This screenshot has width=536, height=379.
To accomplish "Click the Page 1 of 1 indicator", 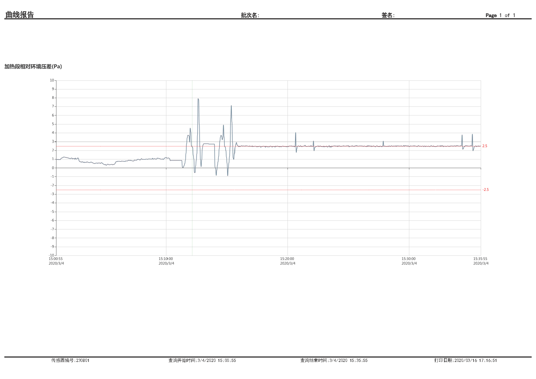I will tap(500, 15).
